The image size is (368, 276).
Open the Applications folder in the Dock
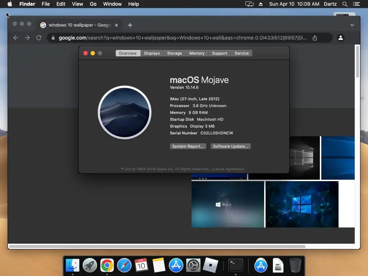tap(261, 266)
